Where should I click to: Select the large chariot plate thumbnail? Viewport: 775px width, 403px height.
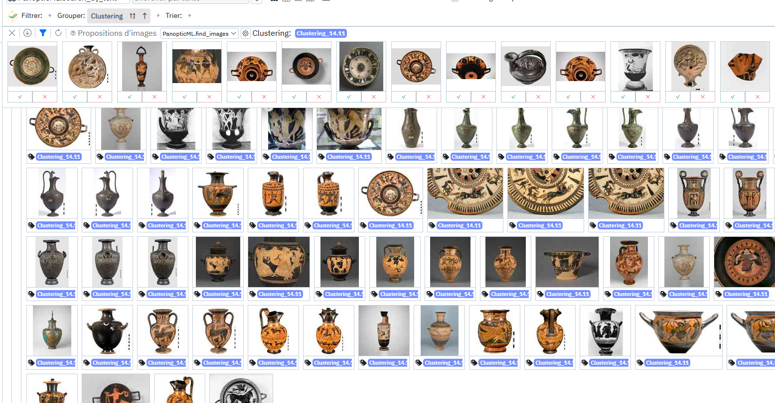(x=465, y=193)
